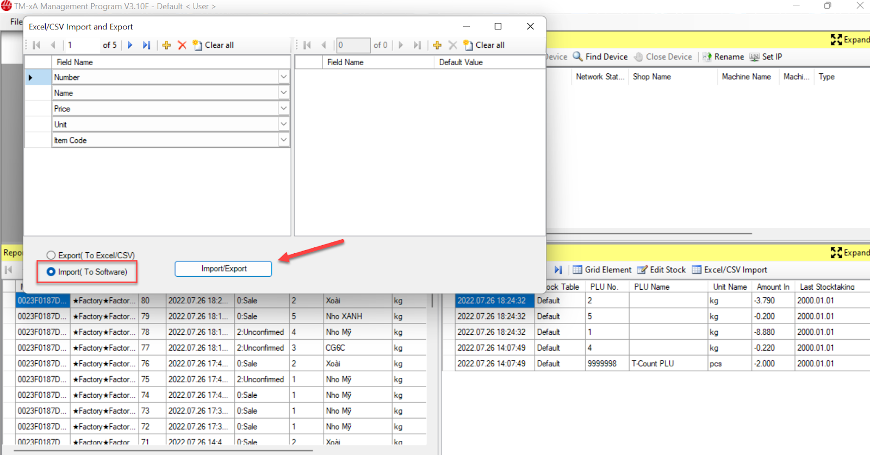The width and height of the screenshot is (870, 455).
Task: Open the File menu
Action: point(16,22)
